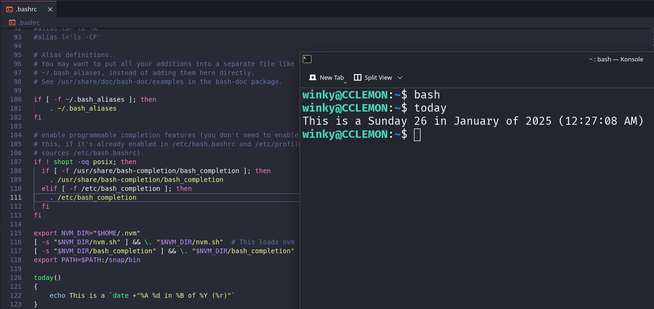Select the .bashrc breadcrumb label
Screen dimensions: 654x309
click(30, 23)
